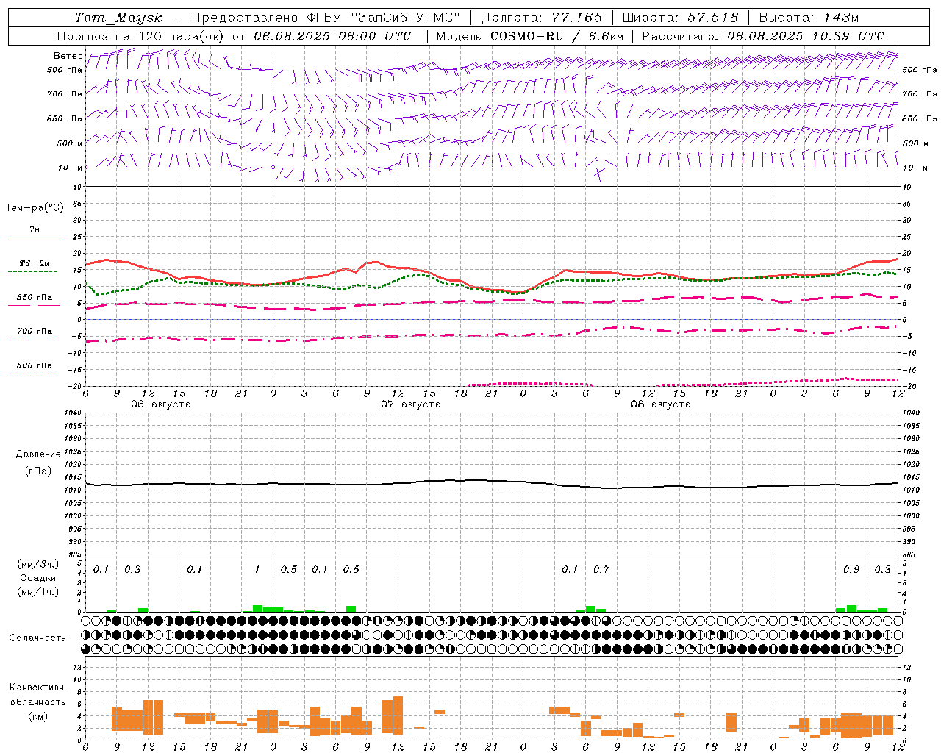The width and height of the screenshot is (941, 753).
Task: Select the 07 августа date label
Action: click(x=411, y=404)
